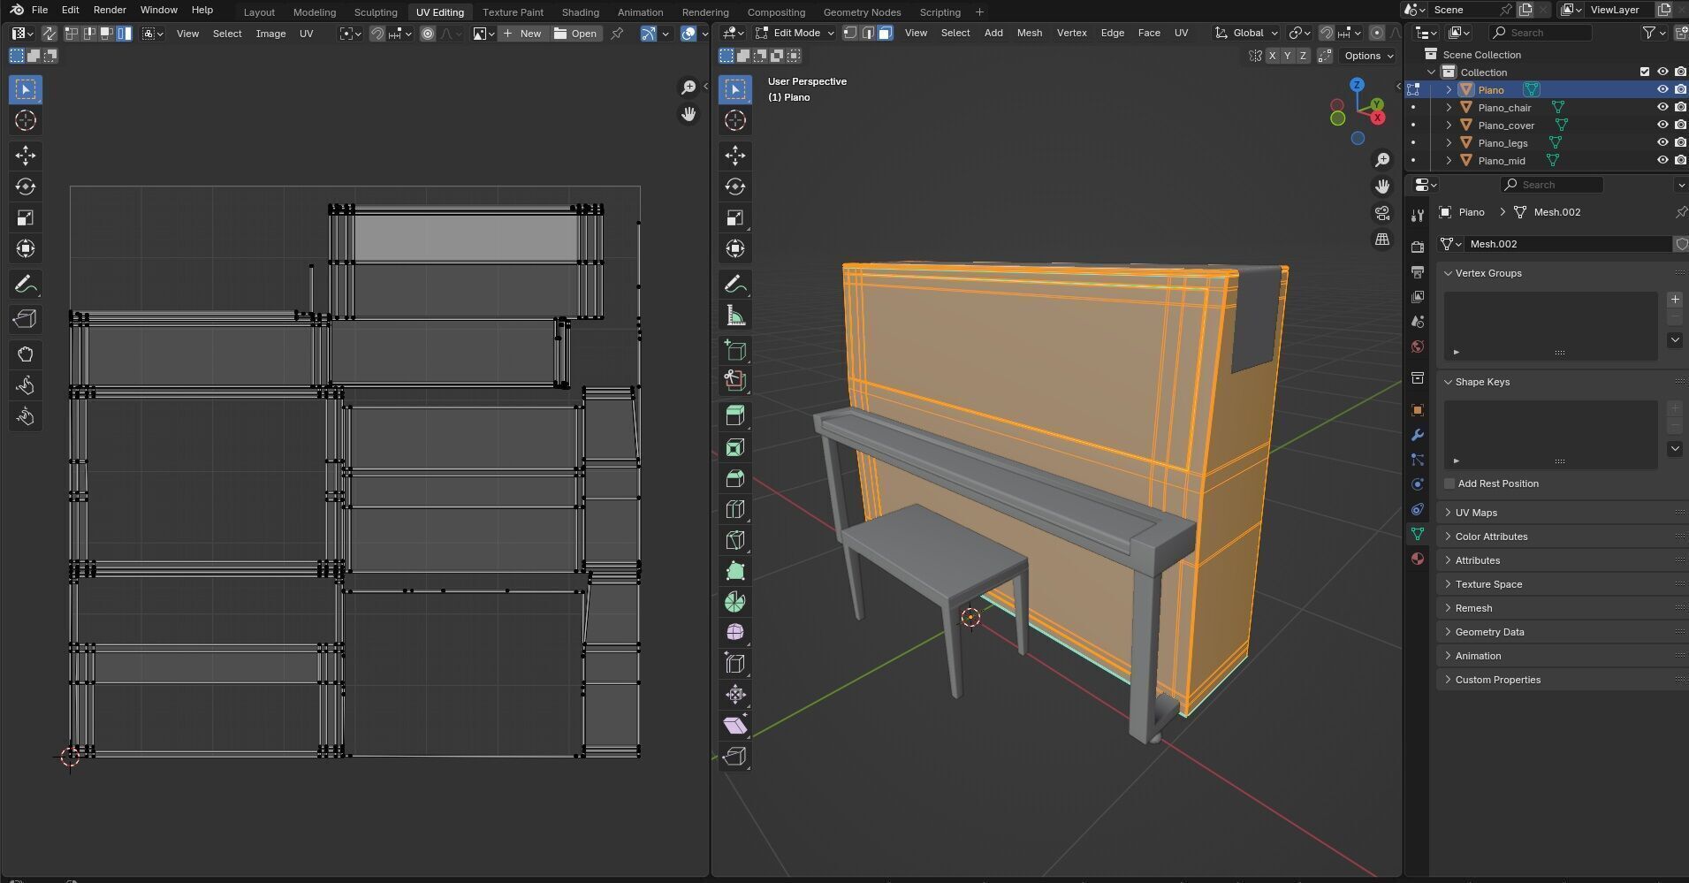This screenshot has height=883, width=1689.
Task: Open the Material properties tab
Action: click(1418, 559)
